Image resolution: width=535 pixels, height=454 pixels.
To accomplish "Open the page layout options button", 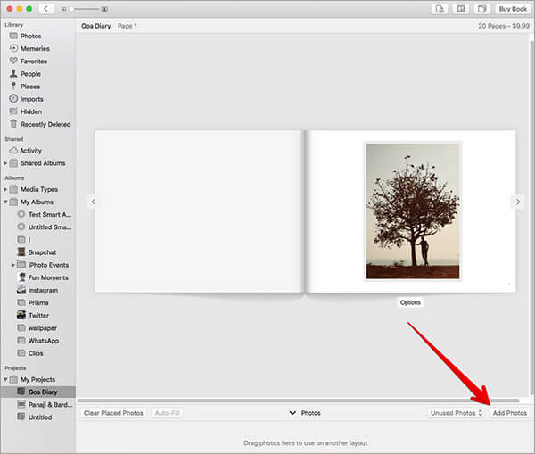I will (x=461, y=9).
